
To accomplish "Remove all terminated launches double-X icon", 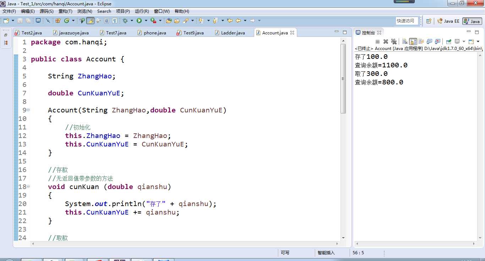I will pos(394,41).
